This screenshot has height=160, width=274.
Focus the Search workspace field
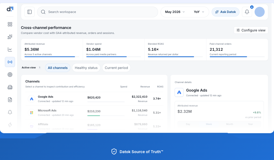point(97,12)
